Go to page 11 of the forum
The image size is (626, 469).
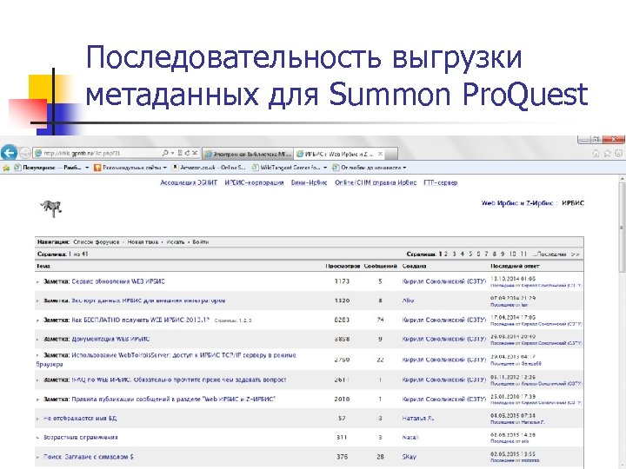[523, 254]
